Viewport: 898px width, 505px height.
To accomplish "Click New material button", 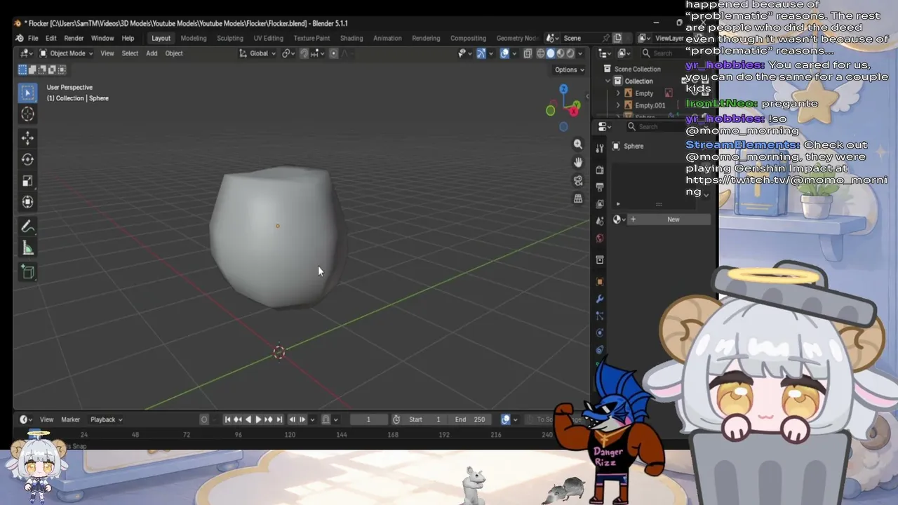I will click(669, 220).
